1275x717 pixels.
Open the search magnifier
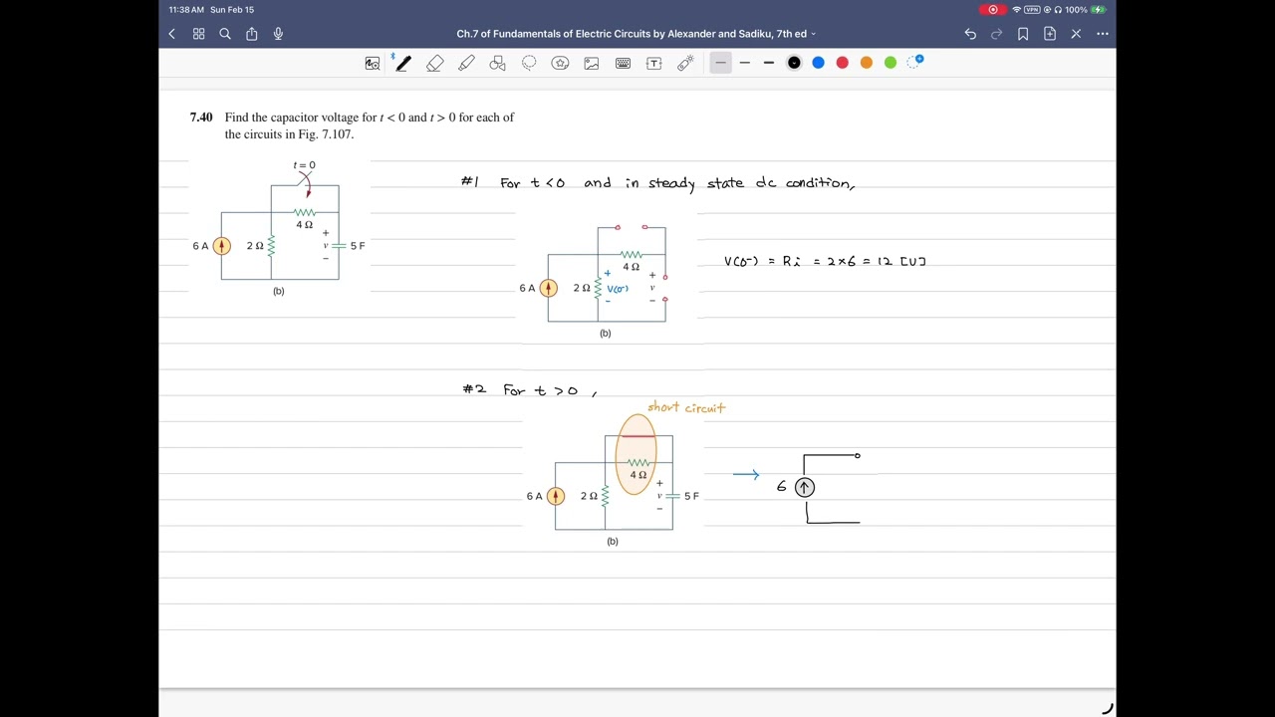pyautogui.click(x=225, y=34)
